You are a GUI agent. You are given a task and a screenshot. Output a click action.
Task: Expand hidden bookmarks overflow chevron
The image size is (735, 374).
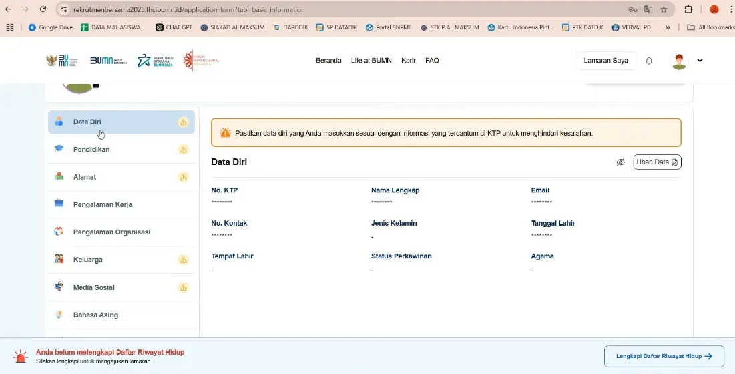coord(668,27)
